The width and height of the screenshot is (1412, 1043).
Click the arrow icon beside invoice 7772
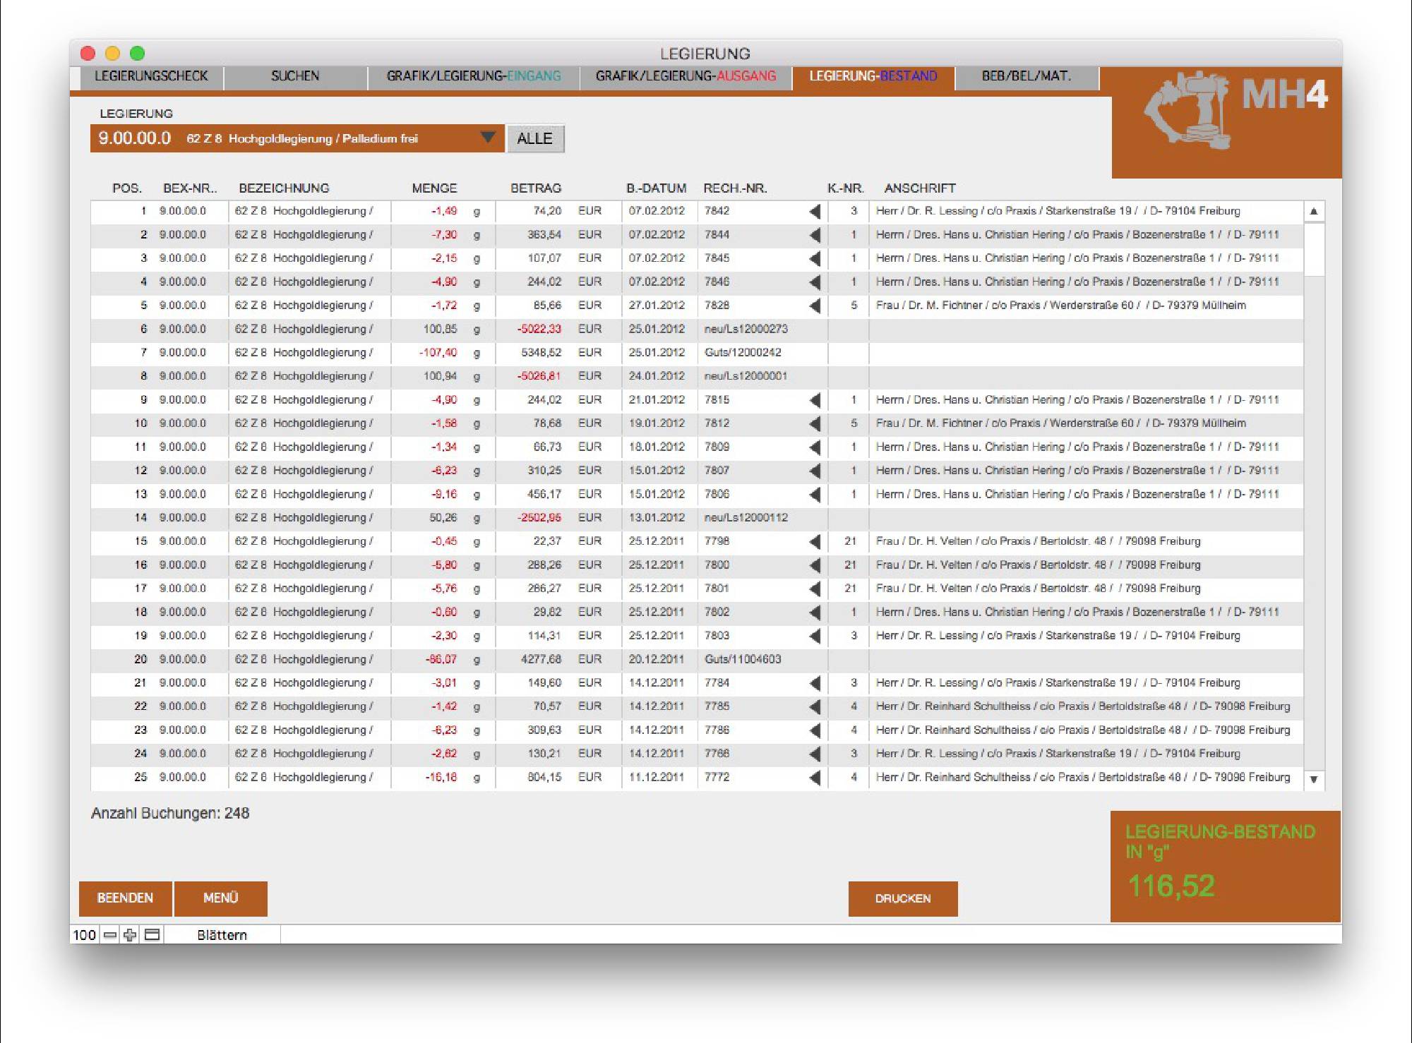[815, 778]
